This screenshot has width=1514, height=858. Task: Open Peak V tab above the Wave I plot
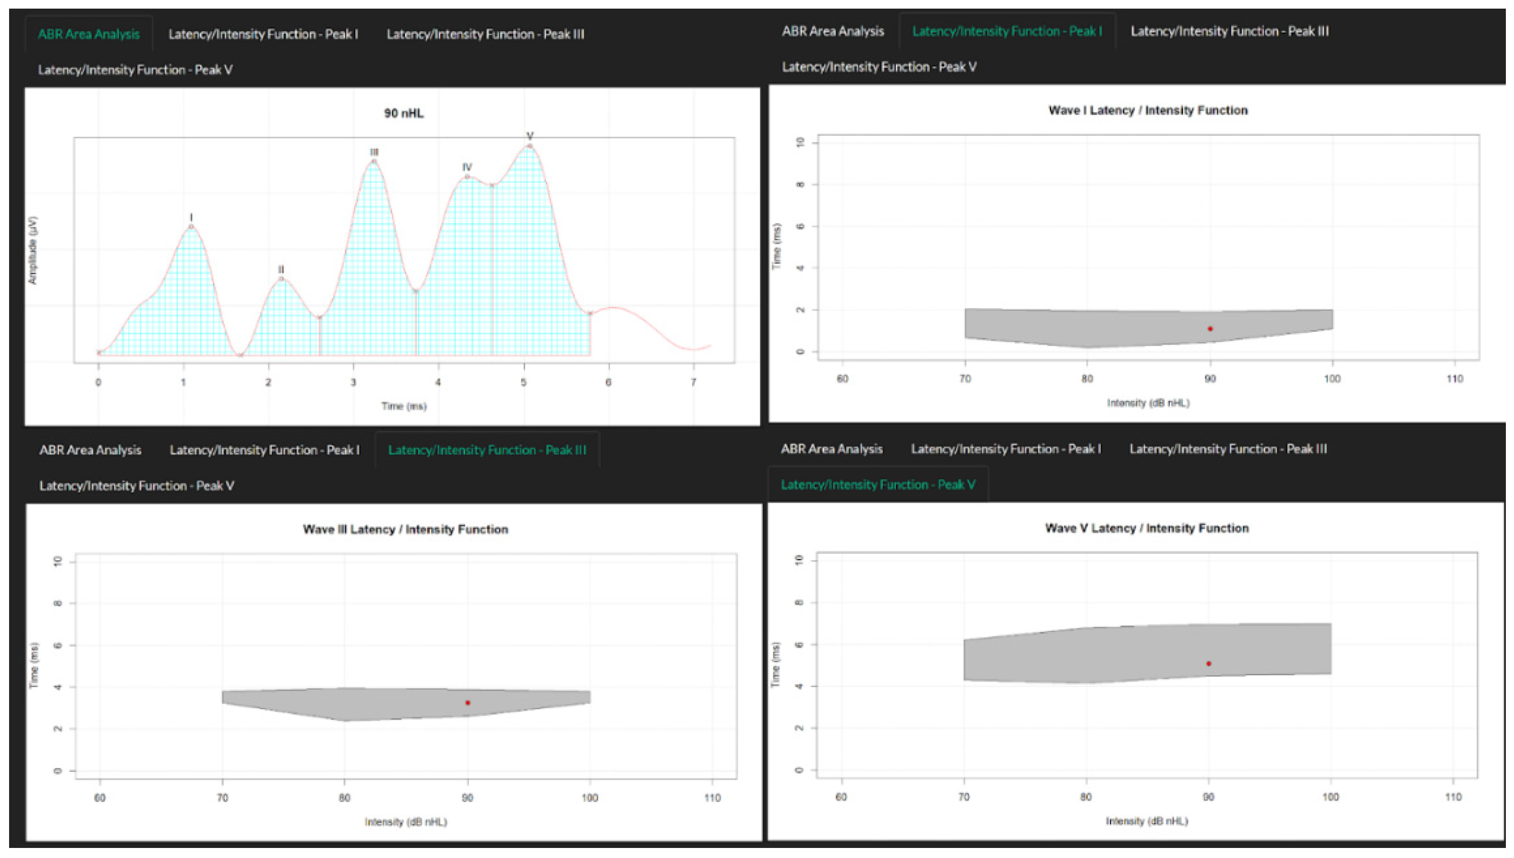click(879, 67)
